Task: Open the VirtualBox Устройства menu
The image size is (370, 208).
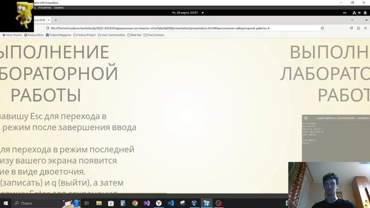Action: point(45,8)
